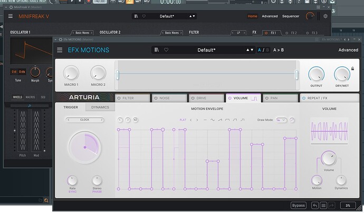Toggle MiniFreak FX 3 power

[x=308, y=33]
